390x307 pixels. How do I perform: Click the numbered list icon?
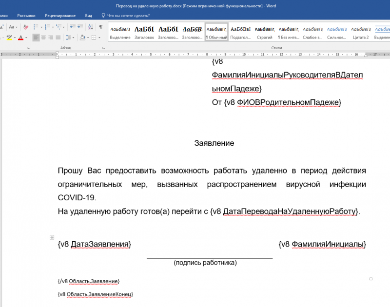(x=47, y=27)
